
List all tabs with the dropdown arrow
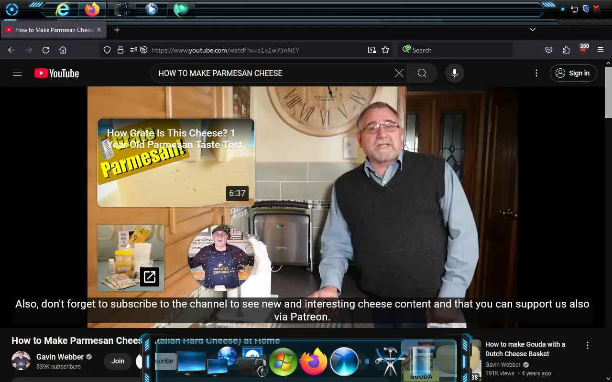(x=532, y=30)
